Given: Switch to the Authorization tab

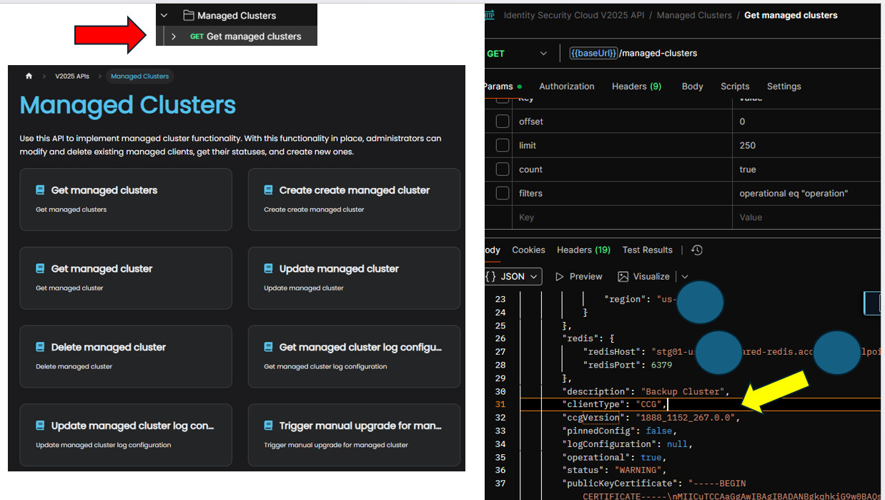Looking at the screenshot, I should point(567,86).
